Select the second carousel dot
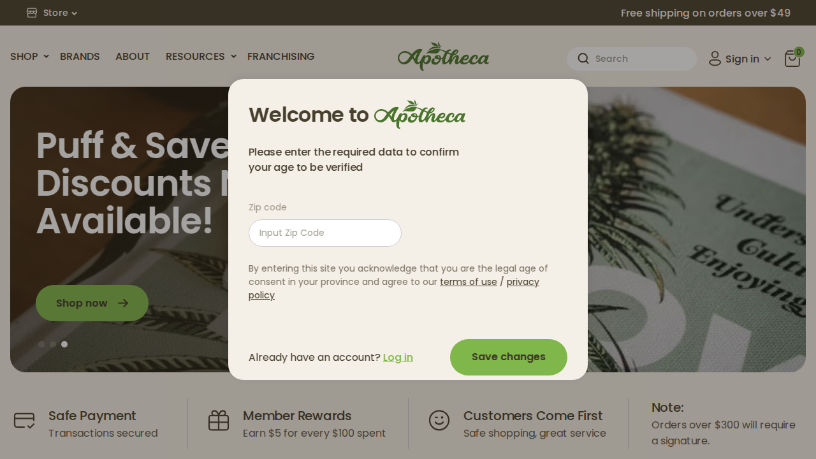This screenshot has height=459, width=816. (53, 344)
